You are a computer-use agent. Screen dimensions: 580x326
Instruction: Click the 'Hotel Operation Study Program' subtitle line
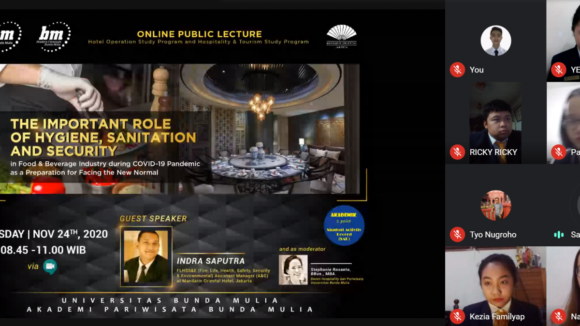click(198, 42)
